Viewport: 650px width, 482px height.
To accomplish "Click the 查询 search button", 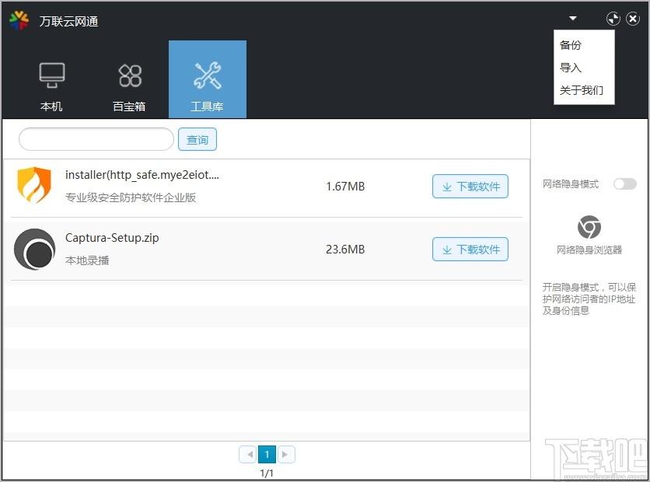I will click(x=197, y=139).
